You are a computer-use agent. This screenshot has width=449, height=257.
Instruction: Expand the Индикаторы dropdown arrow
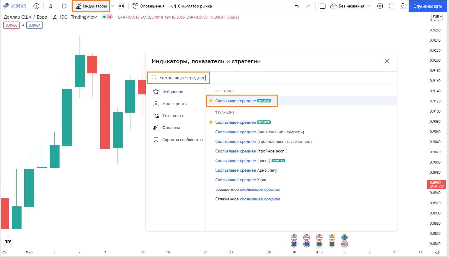[x=113, y=6]
